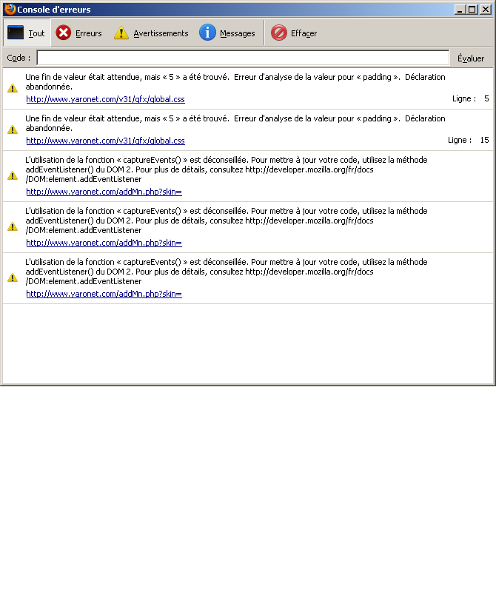Click the warning icon of the first padding entry

(13, 88)
